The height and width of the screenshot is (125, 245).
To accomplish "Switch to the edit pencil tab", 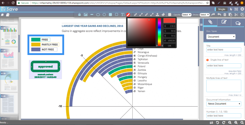I will point(224,22).
